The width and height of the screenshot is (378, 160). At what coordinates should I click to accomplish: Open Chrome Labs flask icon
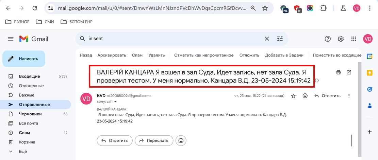(343, 8)
